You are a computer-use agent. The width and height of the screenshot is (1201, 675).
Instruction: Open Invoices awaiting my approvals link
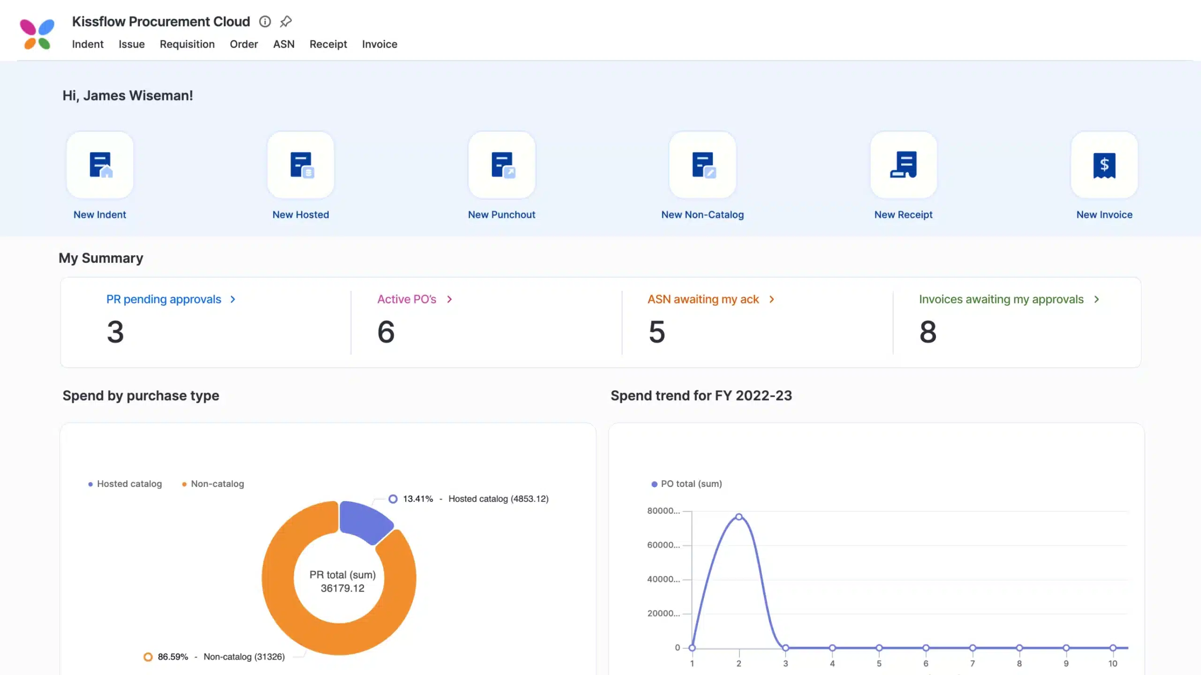(1001, 299)
